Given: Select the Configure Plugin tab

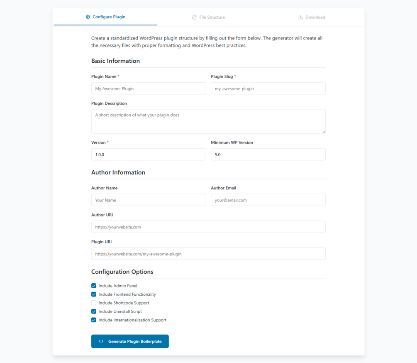Looking at the screenshot, I should [105, 17].
